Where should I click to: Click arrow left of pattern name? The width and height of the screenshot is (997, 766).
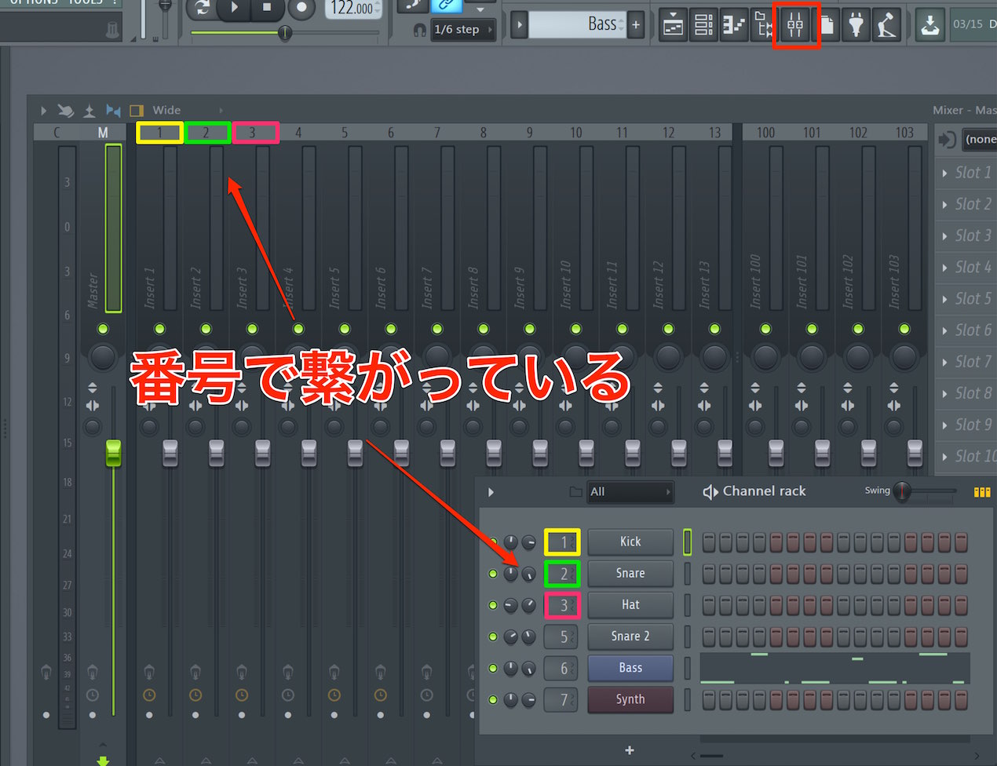(x=519, y=24)
